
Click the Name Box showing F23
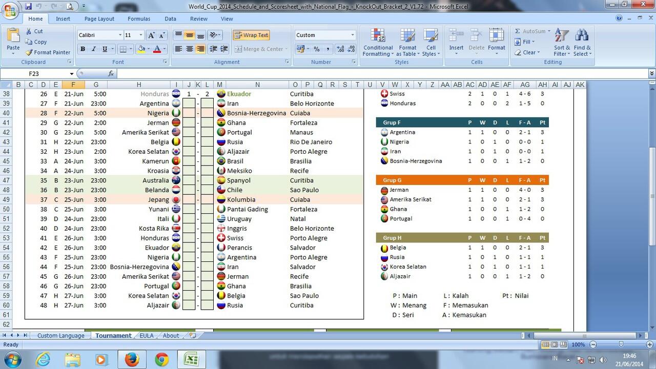pyautogui.click(x=35, y=74)
